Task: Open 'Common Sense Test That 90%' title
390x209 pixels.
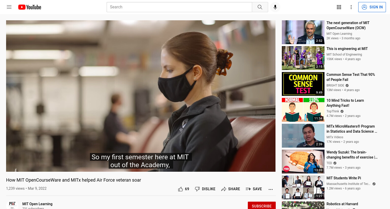Action: (x=351, y=77)
